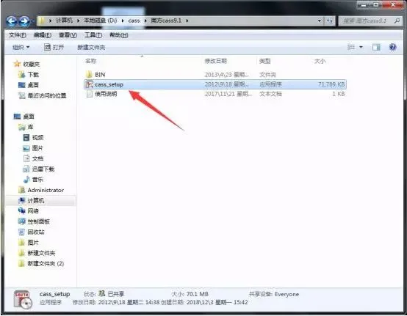
Task: Select the 桌面 root tree node
Action: (29, 117)
